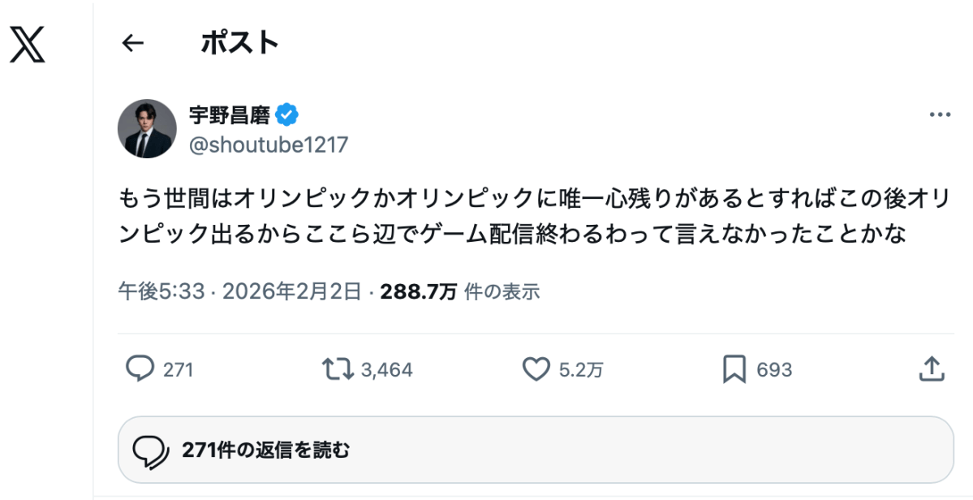Screen dimensions: 973x500
Task: Open the author's profile picture
Action: tap(147, 128)
